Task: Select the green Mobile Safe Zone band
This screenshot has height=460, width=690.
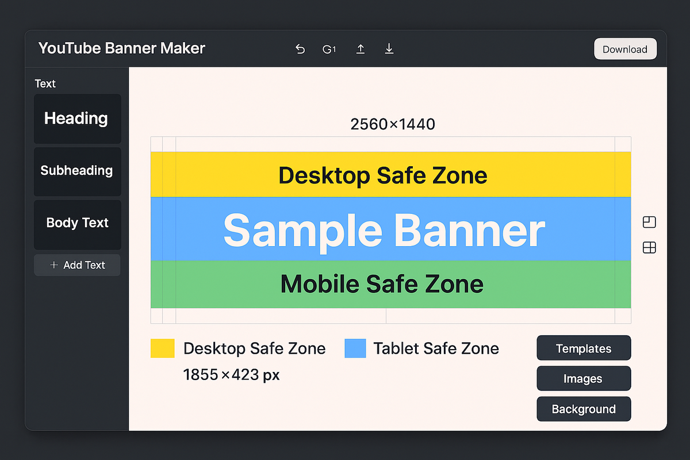Action: click(390, 284)
